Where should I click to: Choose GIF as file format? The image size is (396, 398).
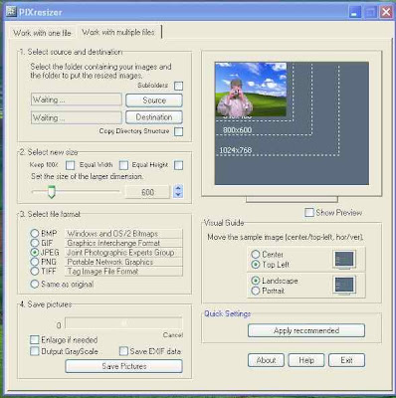(x=35, y=243)
